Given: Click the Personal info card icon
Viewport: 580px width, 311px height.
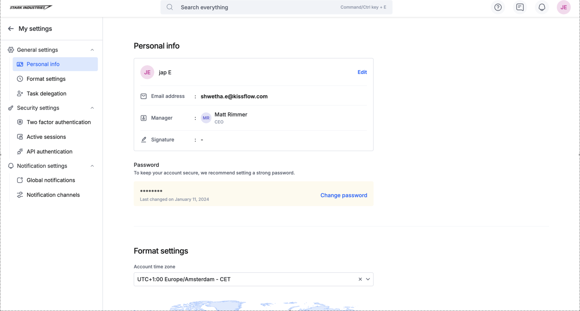Looking at the screenshot, I should [x=20, y=64].
